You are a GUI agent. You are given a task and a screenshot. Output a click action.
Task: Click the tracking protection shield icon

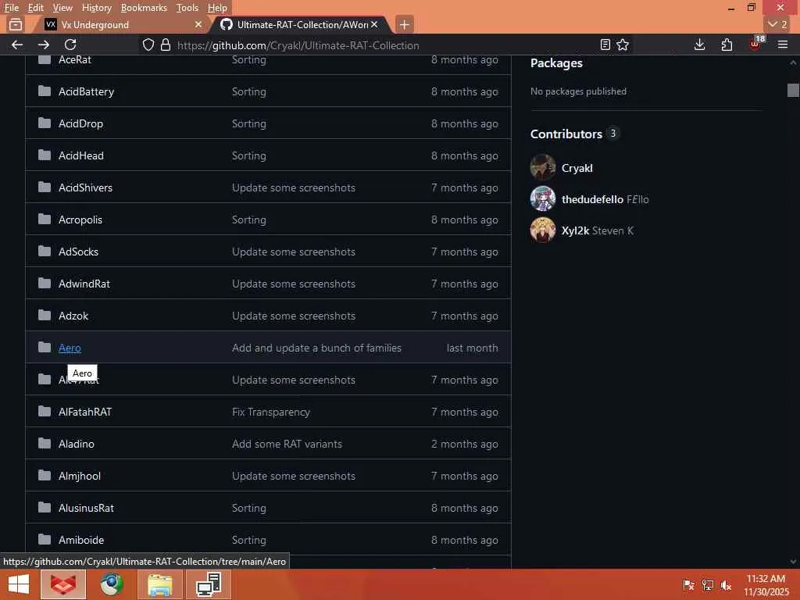tap(148, 45)
